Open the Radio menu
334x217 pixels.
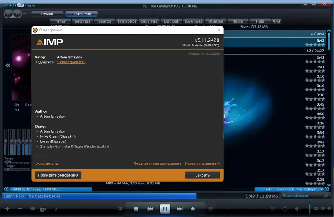click(x=238, y=21)
